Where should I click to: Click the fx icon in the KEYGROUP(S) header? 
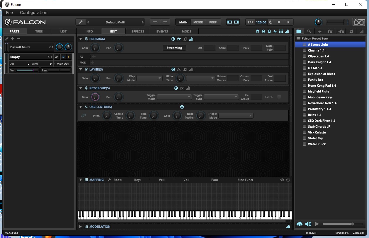(x=182, y=88)
